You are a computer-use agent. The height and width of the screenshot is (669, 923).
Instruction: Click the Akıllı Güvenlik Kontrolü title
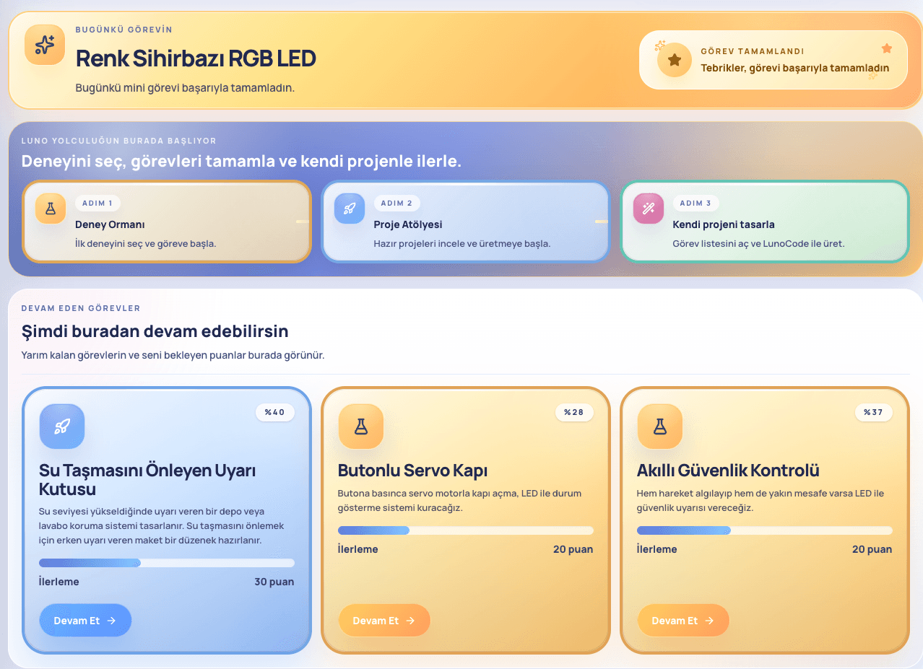[x=728, y=471]
